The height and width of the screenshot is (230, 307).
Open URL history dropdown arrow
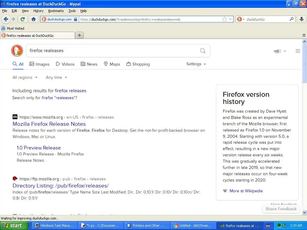coord(231,19)
